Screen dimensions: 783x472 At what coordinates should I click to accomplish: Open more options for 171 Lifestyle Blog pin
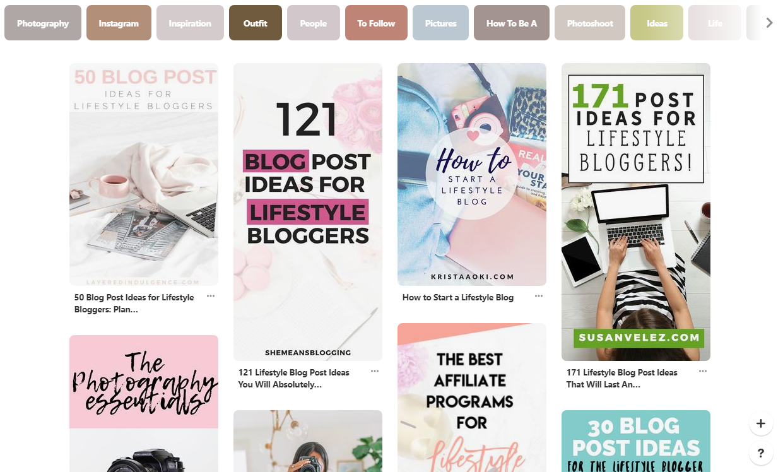click(x=703, y=371)
